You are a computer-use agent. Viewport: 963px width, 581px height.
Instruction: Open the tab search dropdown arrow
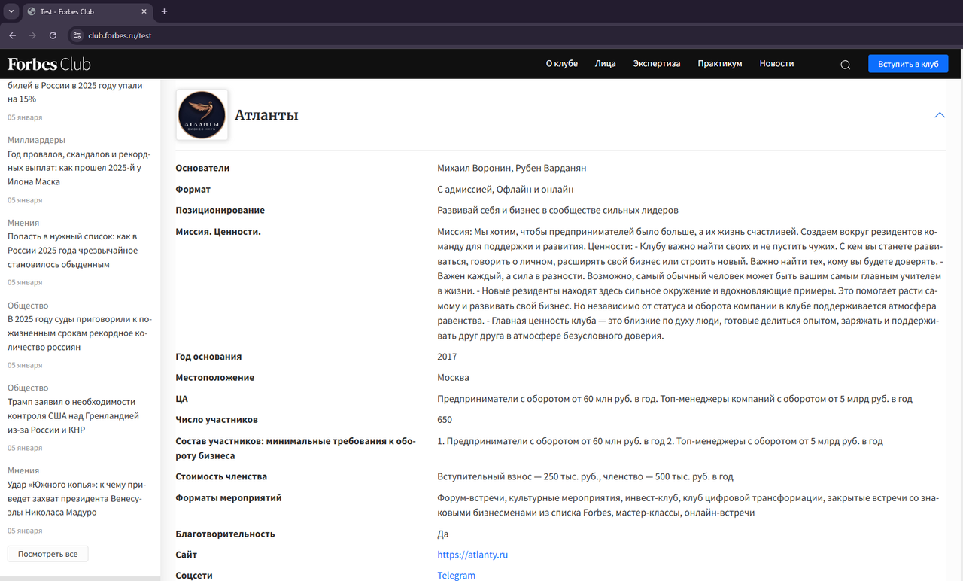point(11,11)
